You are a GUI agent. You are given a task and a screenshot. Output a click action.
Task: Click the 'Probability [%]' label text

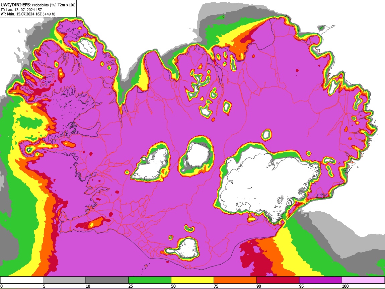[44, 5]
